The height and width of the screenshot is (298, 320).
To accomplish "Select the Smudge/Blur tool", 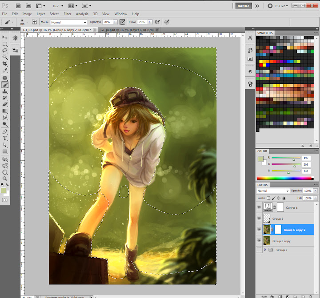I will pyautogui.click(x=5, y=118).
